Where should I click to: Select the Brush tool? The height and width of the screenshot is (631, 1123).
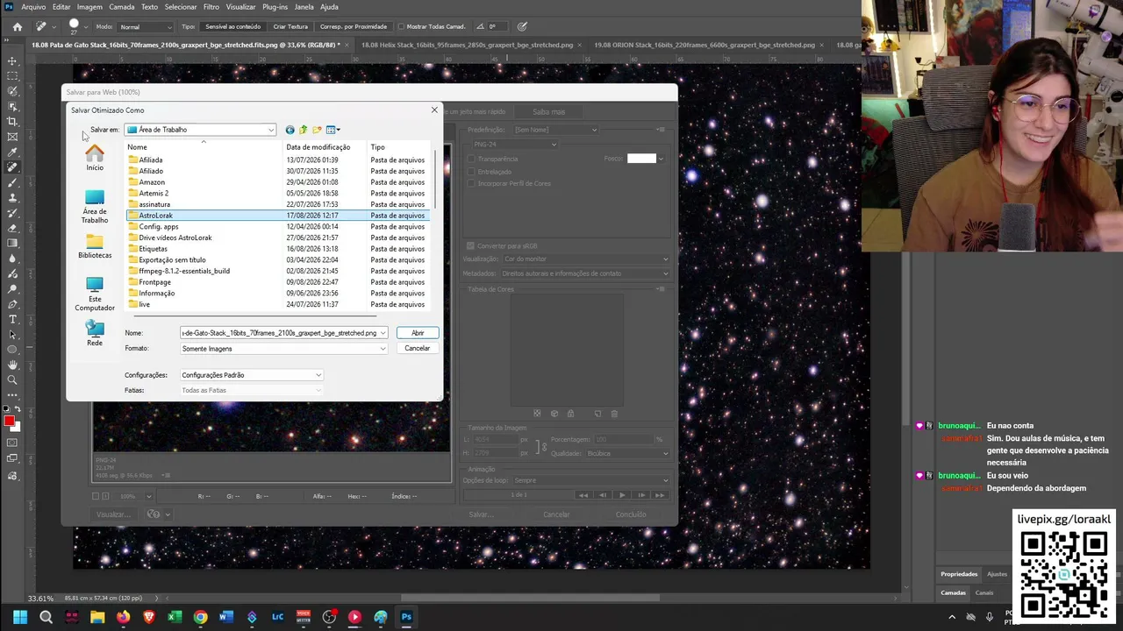12,182
